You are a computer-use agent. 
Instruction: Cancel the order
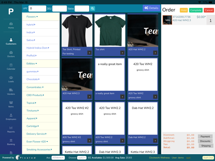point(209,10)
